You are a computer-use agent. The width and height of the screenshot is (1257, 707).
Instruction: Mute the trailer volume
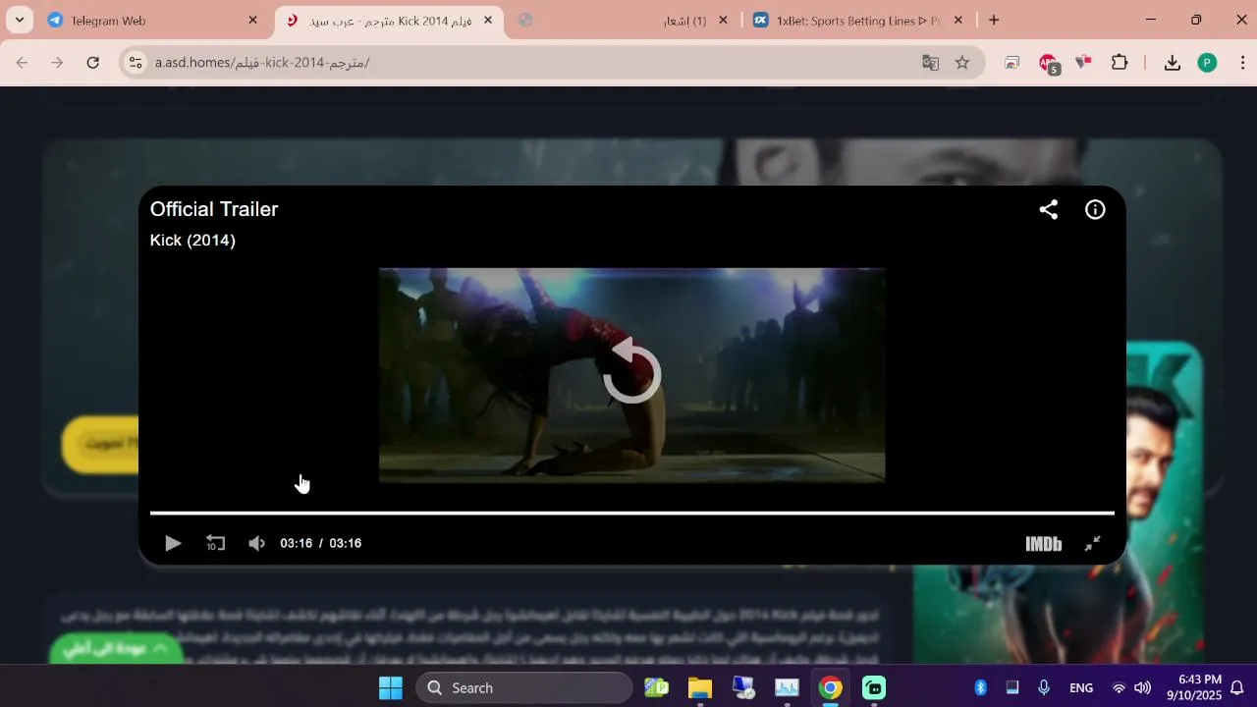[x=257, y=543]
